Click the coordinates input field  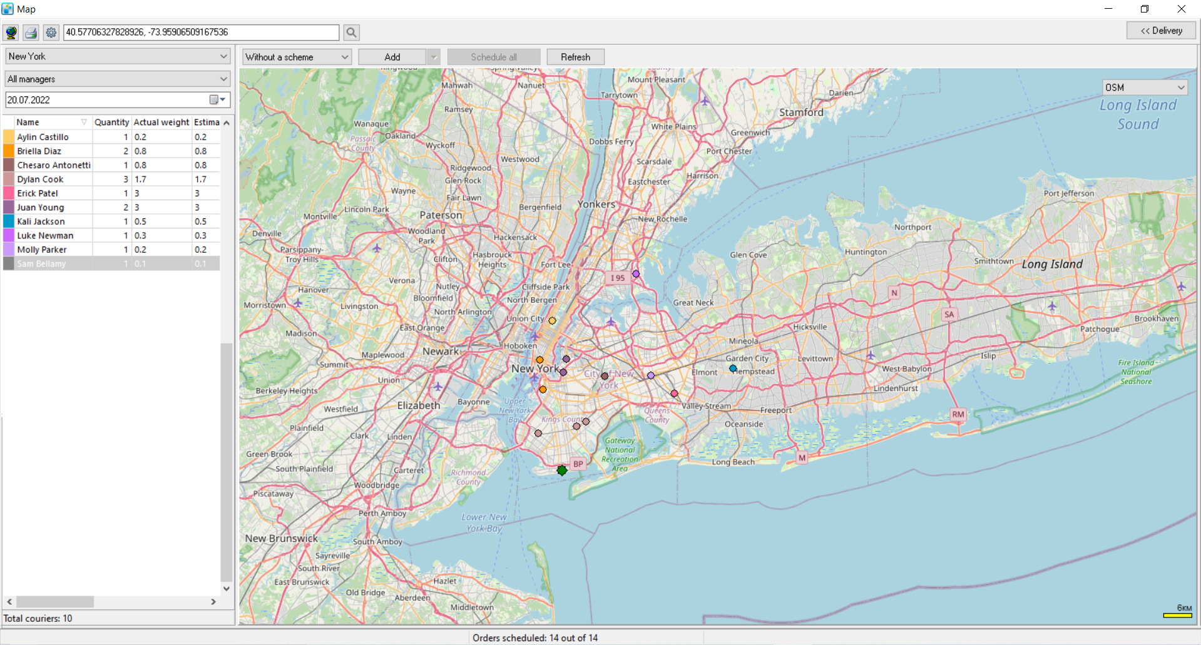tap(201, 33)
